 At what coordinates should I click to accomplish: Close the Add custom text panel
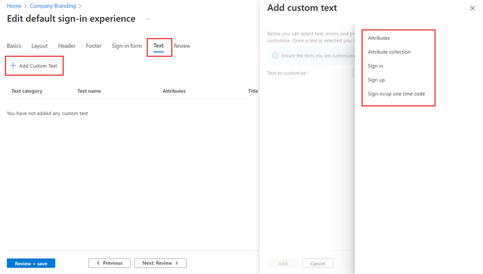[x=472, y=8]
